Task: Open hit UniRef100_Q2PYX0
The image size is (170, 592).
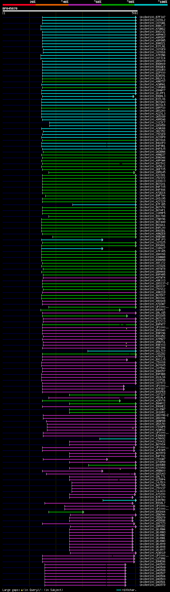Action: click(152, 73)
